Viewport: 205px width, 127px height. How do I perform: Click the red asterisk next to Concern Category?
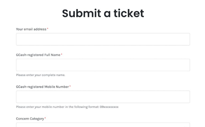[x=45, y=118]
